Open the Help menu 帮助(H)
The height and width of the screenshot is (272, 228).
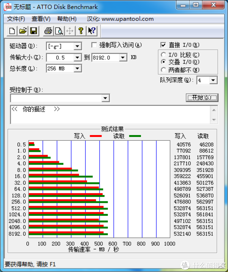point(67,19)
